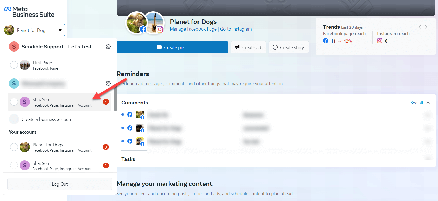The height and width of the screenshot is (201, 438).
Task: Click Create ad button
Action: [248, 47]
